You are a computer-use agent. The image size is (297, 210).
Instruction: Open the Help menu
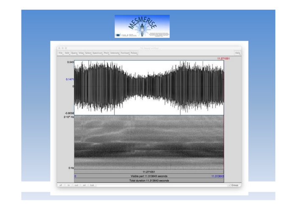click(x=238, y=53)
